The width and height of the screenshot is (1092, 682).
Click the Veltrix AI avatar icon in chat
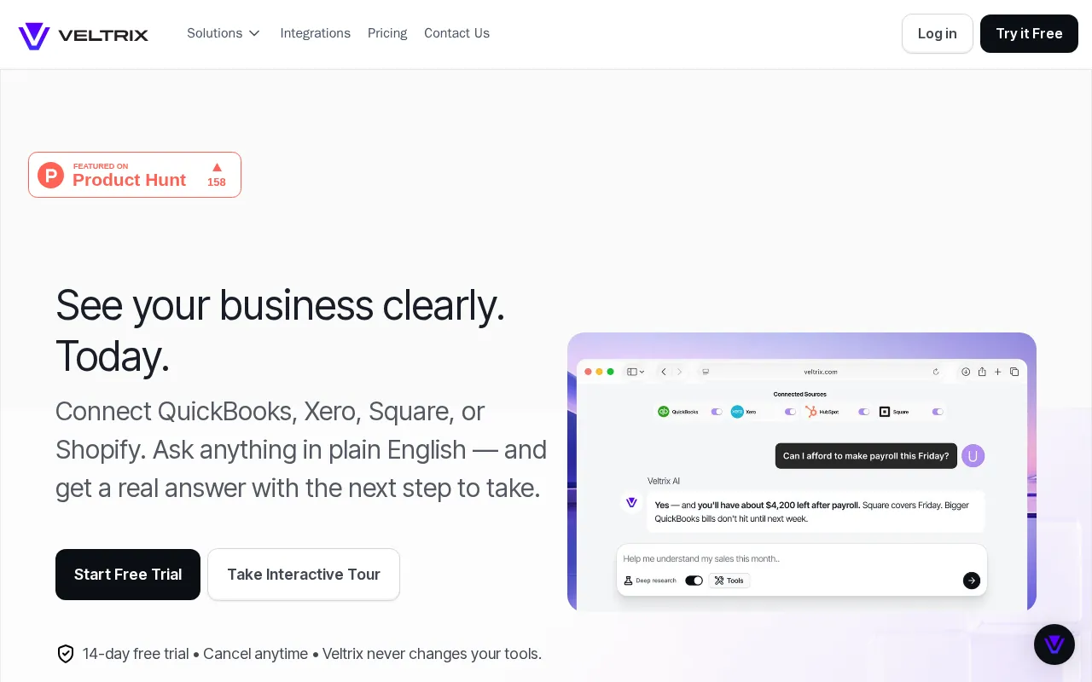[x=631, y=503]
